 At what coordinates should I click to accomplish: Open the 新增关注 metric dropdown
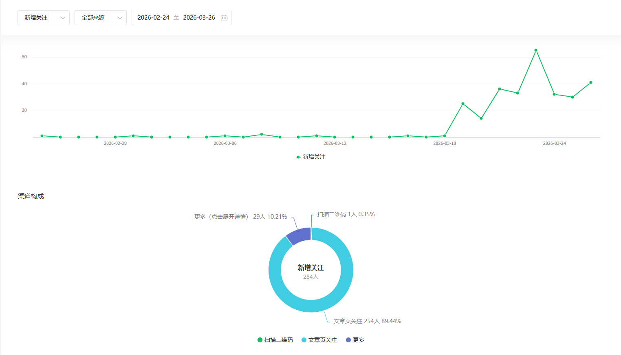(43, 18)
